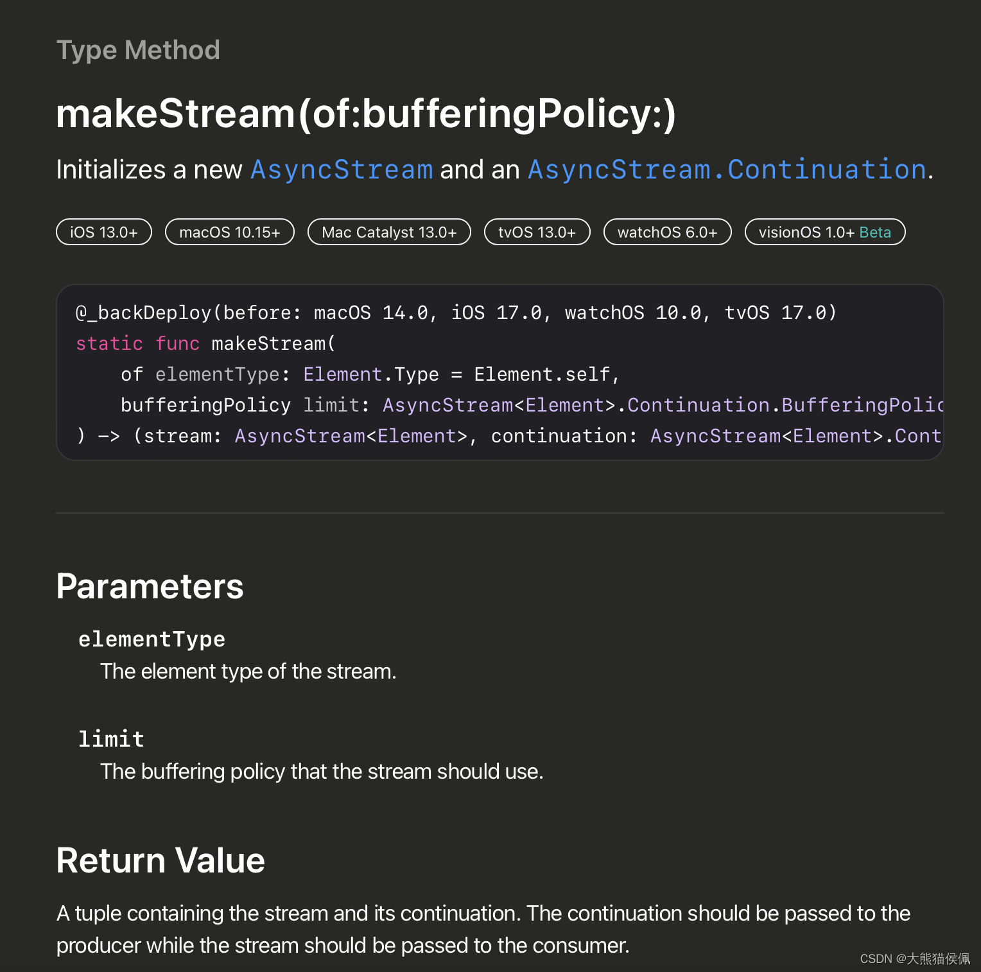Image resolution: width=981 pixels, height=972 pixels.
Task: Click the @_backDeploy attribute line
Action: pyautogui.click(x=456, y=313)
